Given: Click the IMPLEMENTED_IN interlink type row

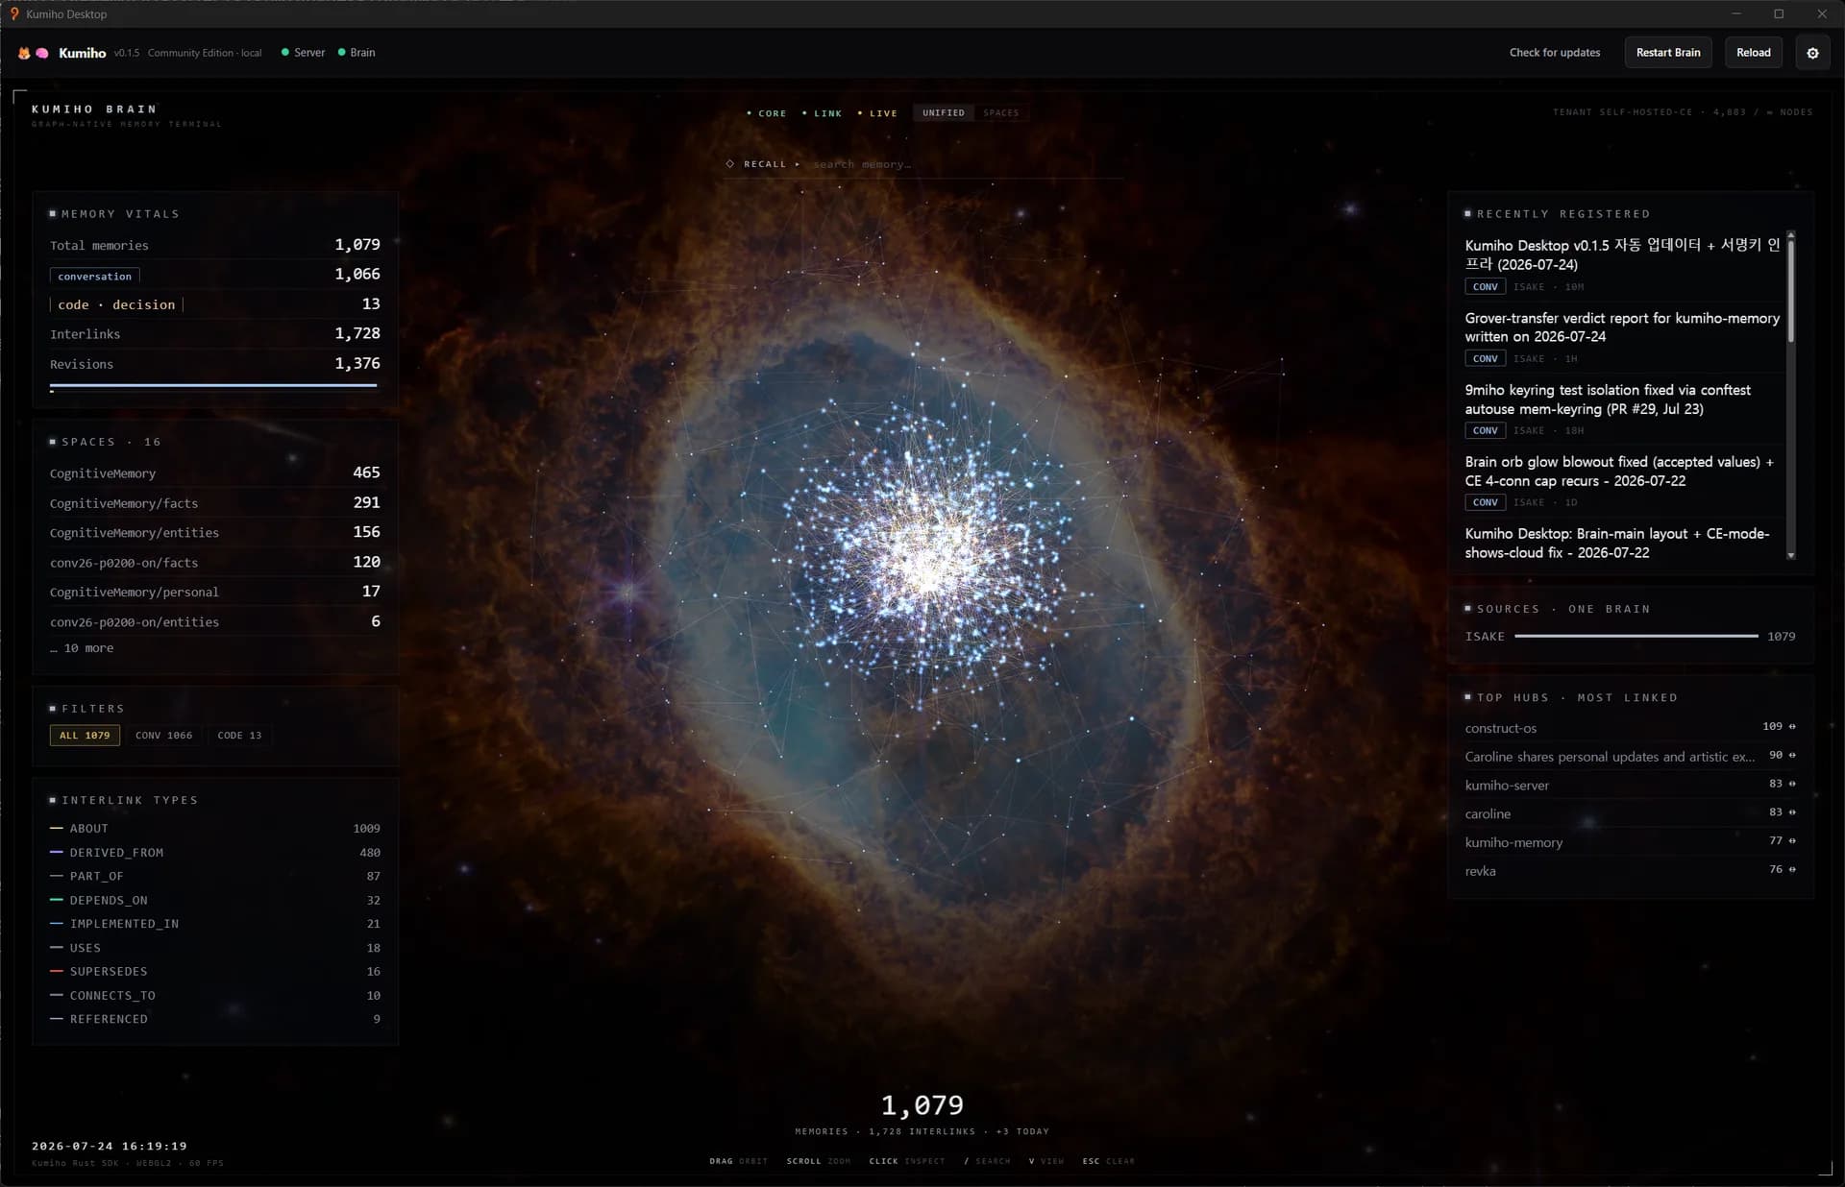Looking at the screenshot, I should [x=214, y=923].
